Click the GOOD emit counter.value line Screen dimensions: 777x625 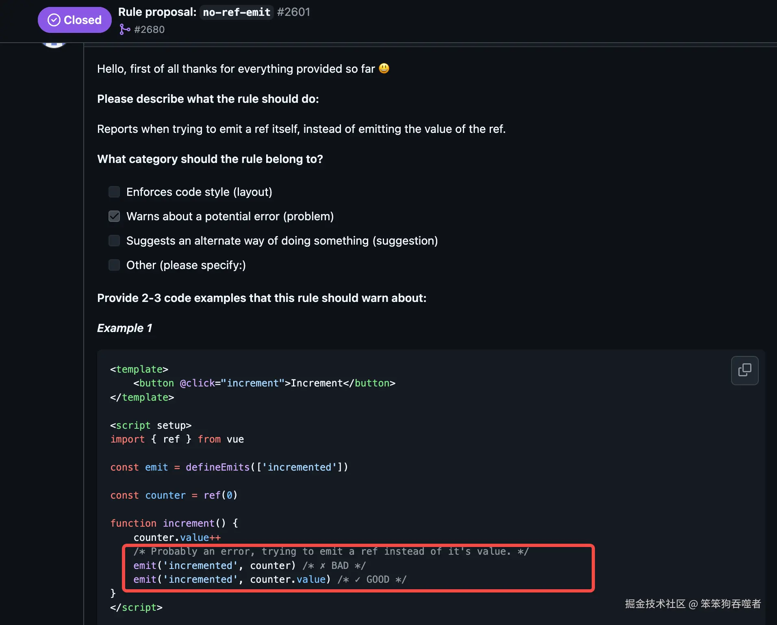[x=232, y=579]
